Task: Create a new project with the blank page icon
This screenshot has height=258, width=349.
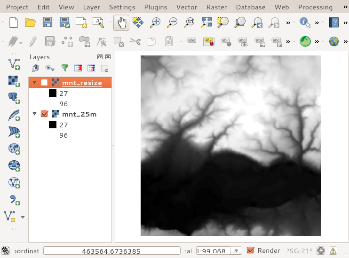Action: pos(14,23)
